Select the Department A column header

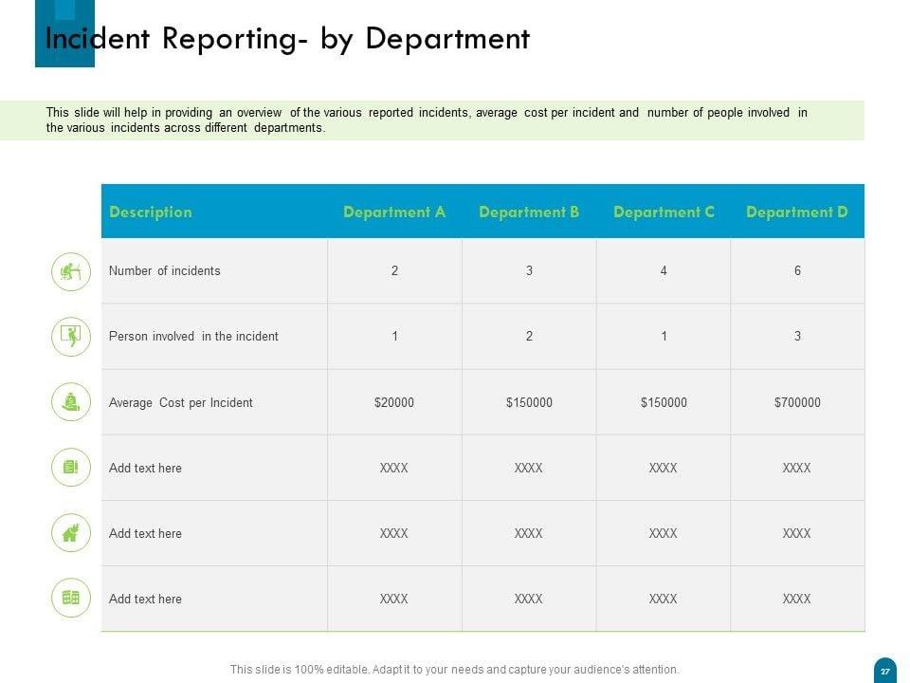(394, 212)
